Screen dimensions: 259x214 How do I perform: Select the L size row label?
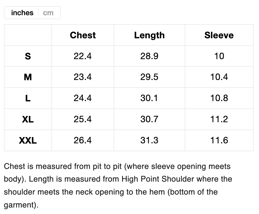pyautogui.click(x=28, y=98)
